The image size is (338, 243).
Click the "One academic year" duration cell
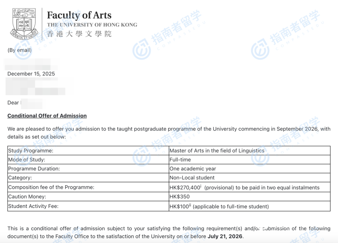coord(193,169)
